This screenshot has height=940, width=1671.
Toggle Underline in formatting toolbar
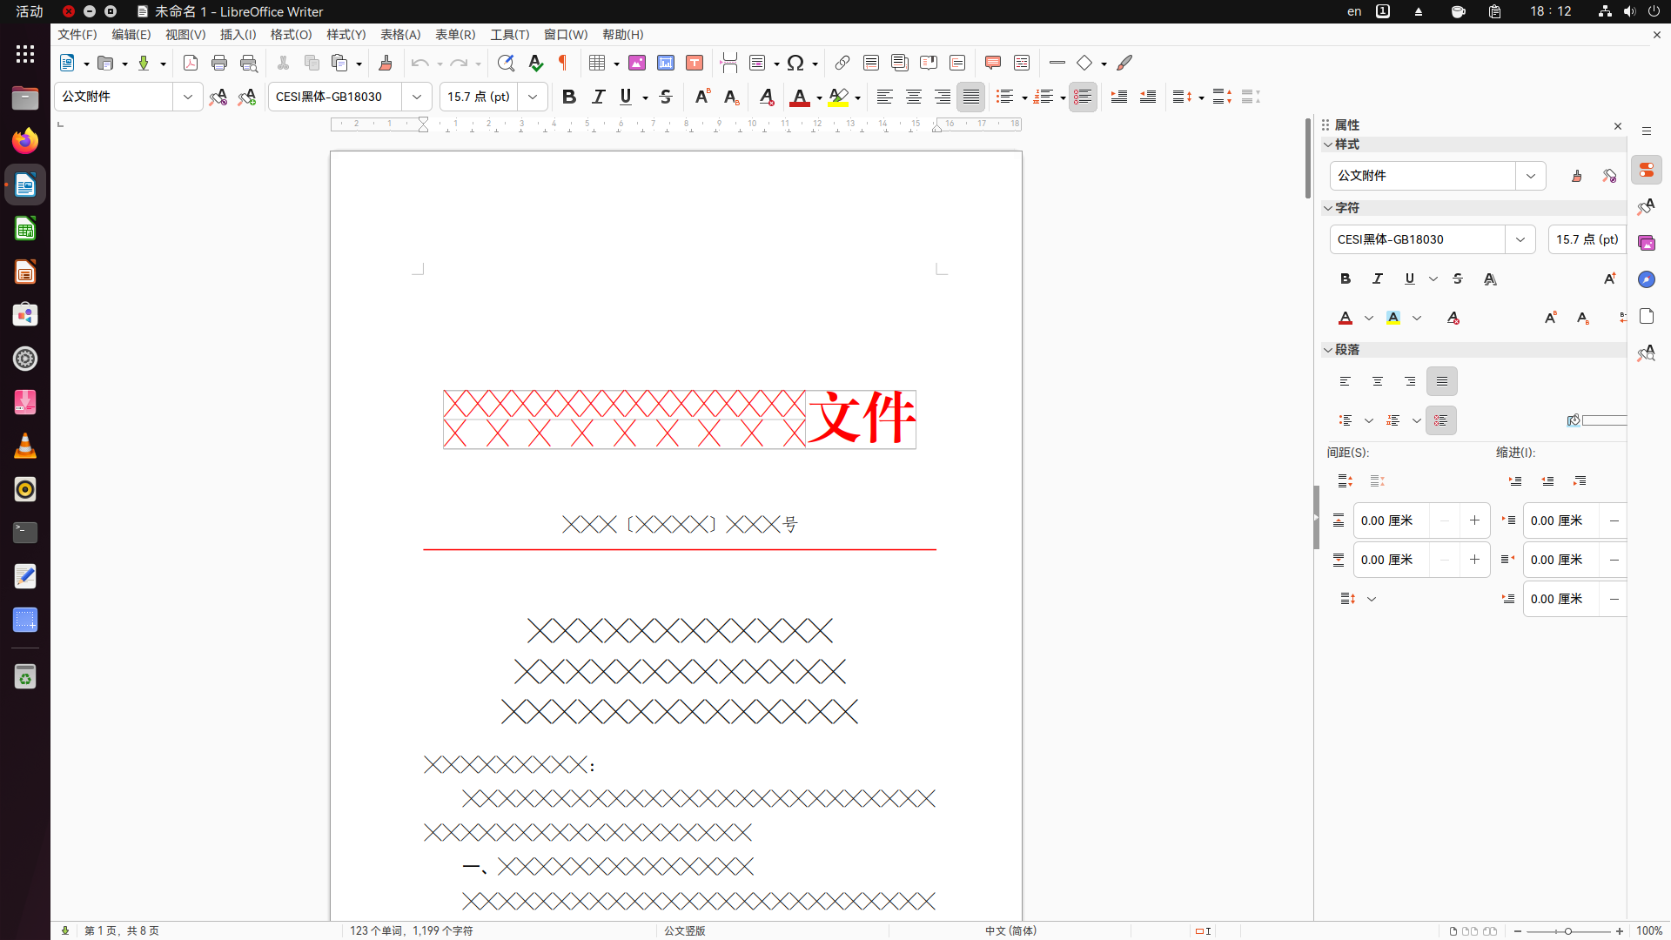[x=626, y=97]
